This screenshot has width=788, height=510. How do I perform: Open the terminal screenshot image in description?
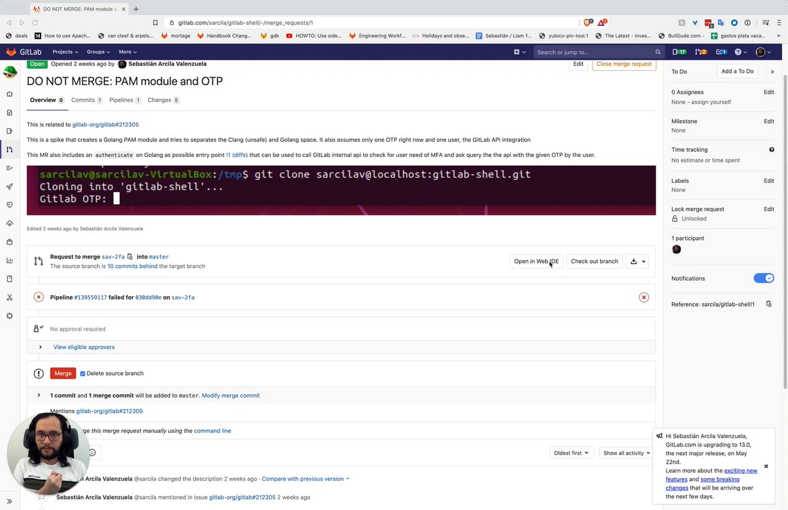(341, 190)
